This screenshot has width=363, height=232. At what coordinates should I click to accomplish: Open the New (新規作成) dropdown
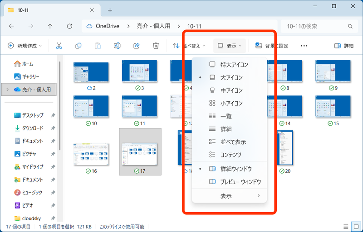[x=25, y=46]
